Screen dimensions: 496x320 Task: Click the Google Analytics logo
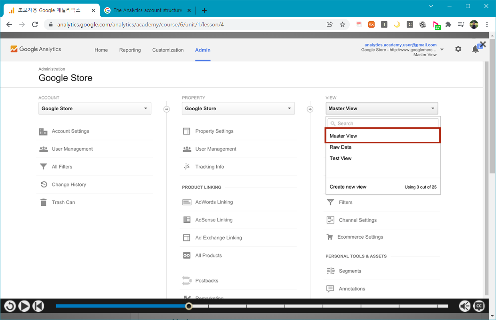(36, 49)
